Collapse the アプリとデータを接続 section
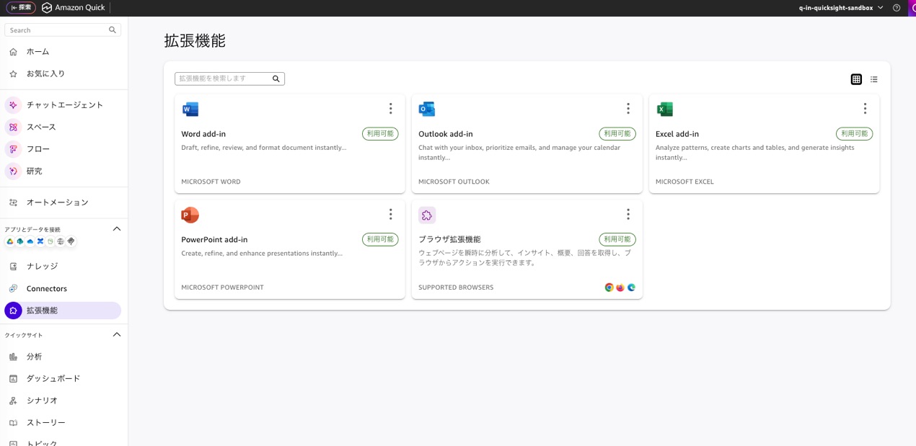Image resolution: width=916 pixels, height=446 pixels. click(117, 229)
